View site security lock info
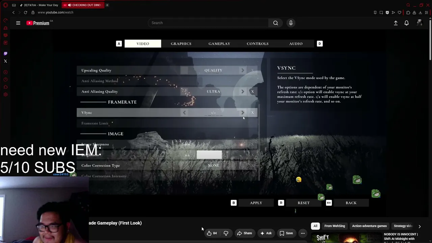This screenshot has width=432, height=243. 33,12
